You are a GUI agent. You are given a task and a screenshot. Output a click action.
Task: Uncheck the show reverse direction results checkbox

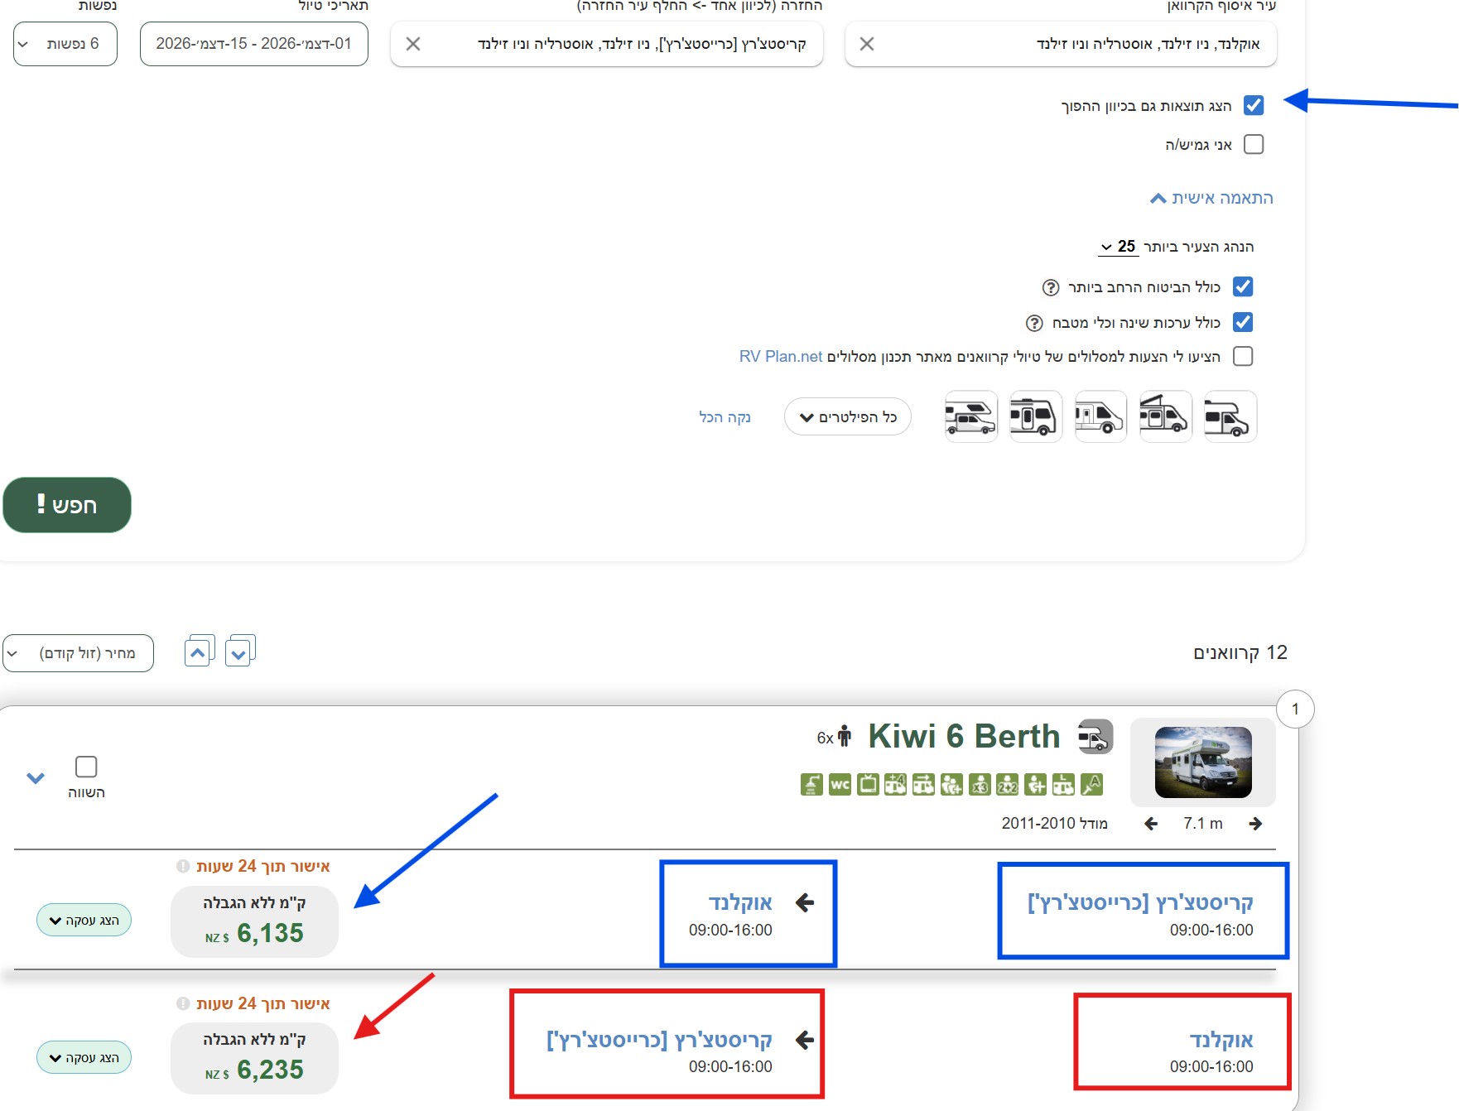1254,106
